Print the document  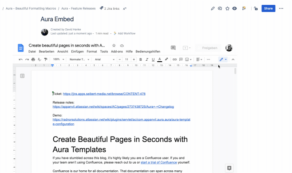pos(33,59)
